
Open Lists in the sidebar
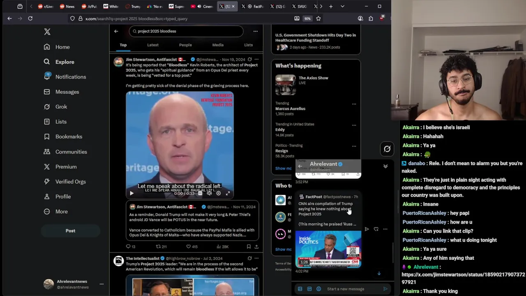coord(55,122)
